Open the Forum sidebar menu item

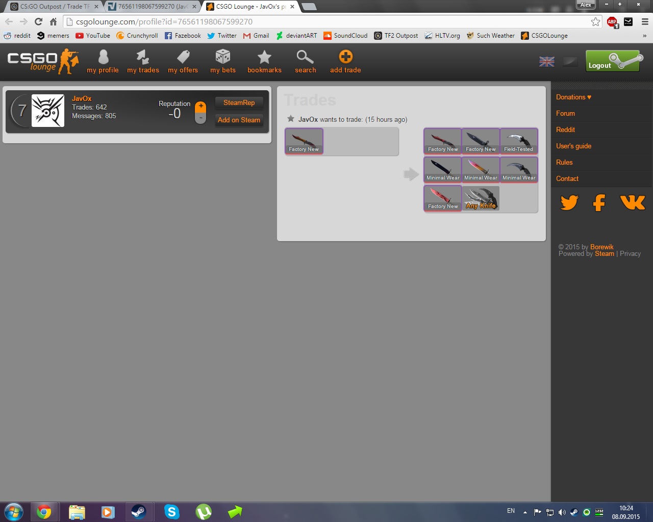[x=565, y=113]
